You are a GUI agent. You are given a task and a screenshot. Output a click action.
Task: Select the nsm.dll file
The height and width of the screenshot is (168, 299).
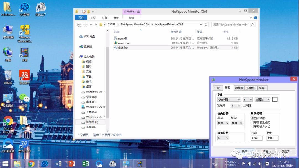point(123,38)
